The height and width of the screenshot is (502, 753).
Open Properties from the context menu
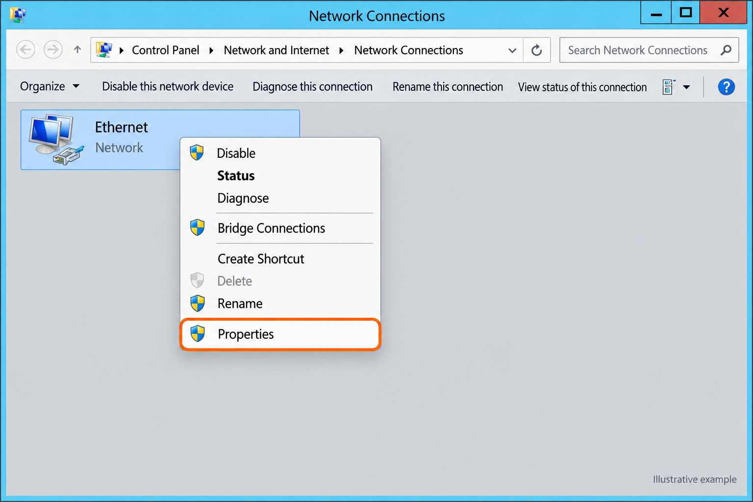tap(280, 334)
